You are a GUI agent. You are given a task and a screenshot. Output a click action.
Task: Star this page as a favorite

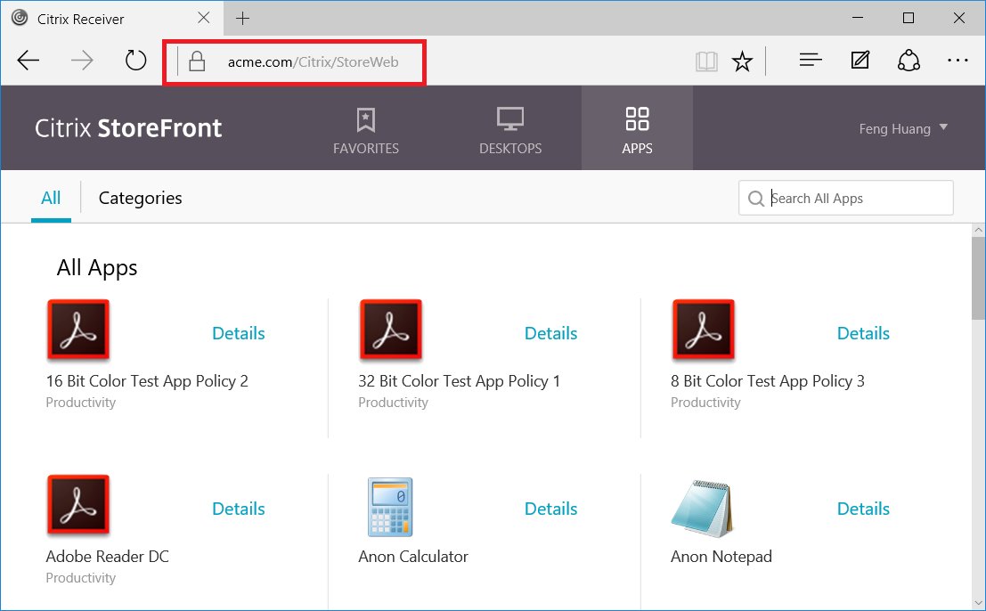(742, 60)
